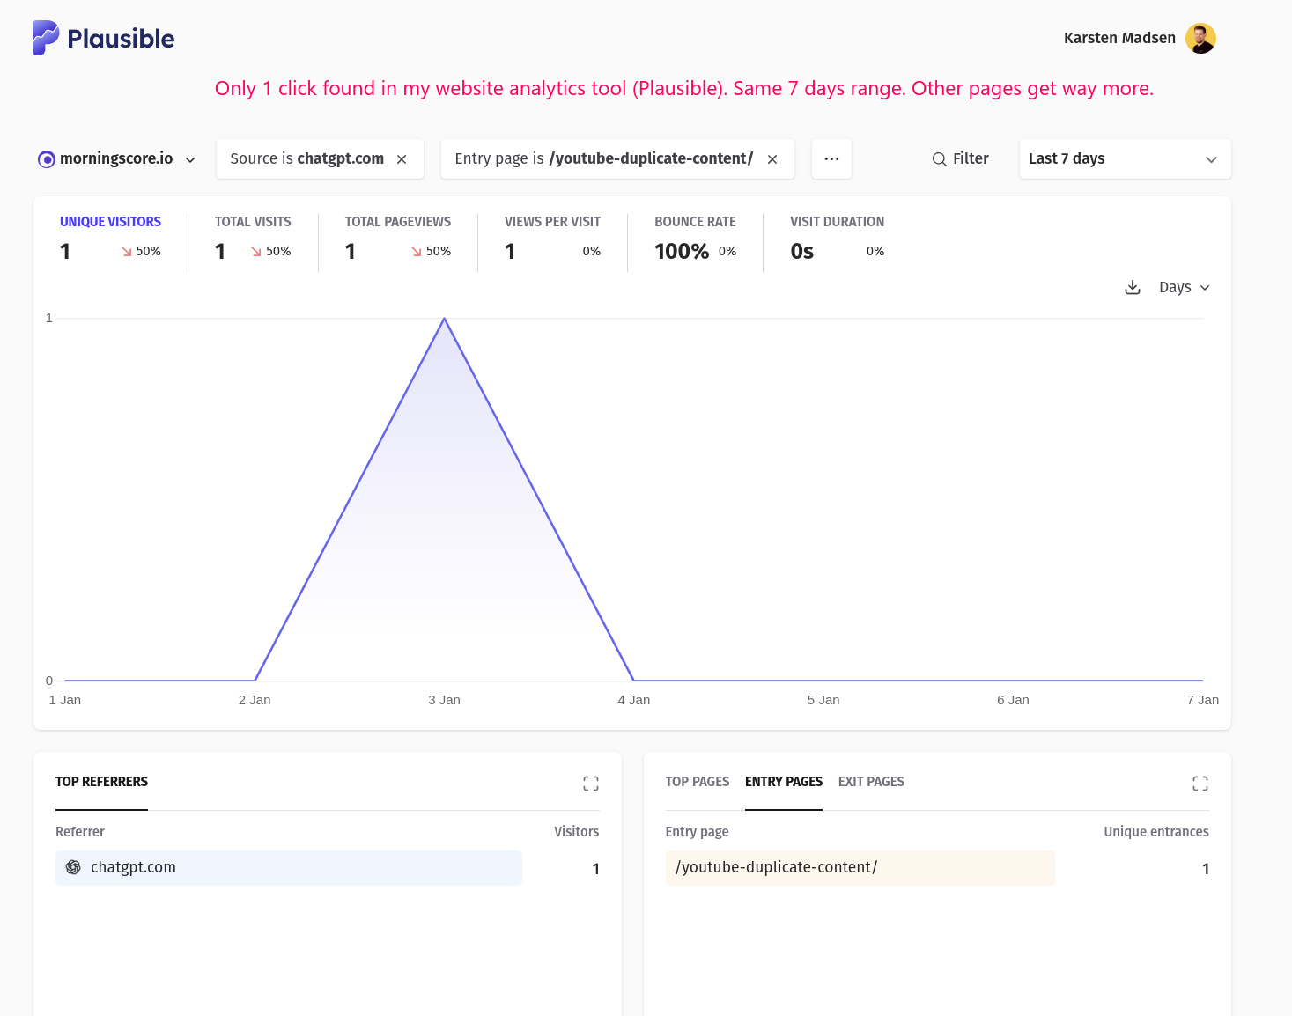Viewport: 1292px width, 1016px height.
Task: Remove the entry page filter
Action: 772,159
